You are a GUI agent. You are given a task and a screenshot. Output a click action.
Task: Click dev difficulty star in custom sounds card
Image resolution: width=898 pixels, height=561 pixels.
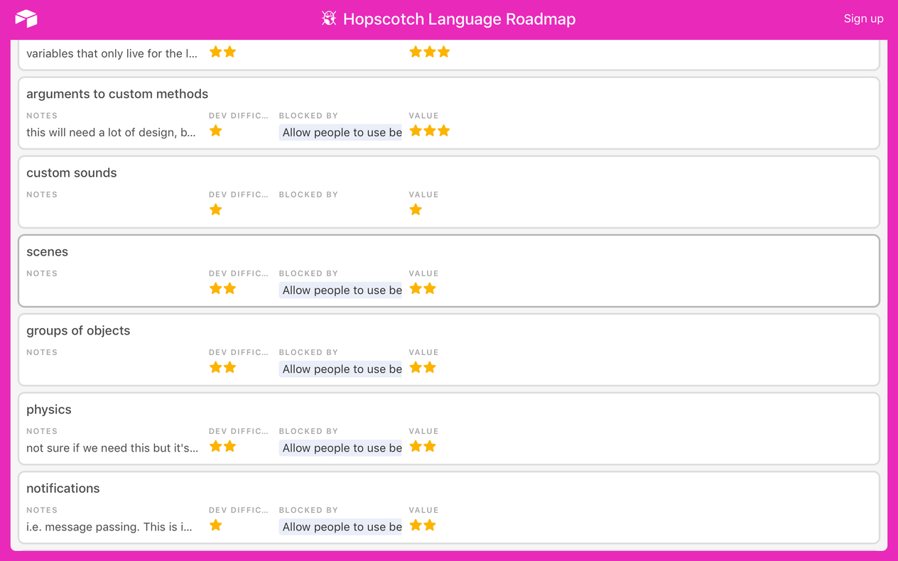216,209
